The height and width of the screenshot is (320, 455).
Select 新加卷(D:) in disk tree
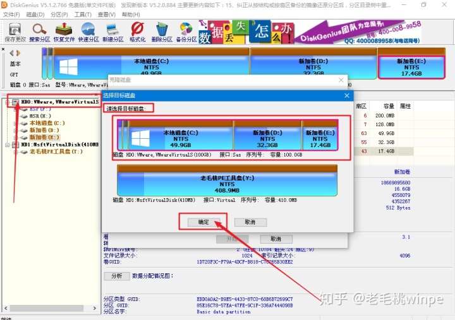click(x=44, y=130)
